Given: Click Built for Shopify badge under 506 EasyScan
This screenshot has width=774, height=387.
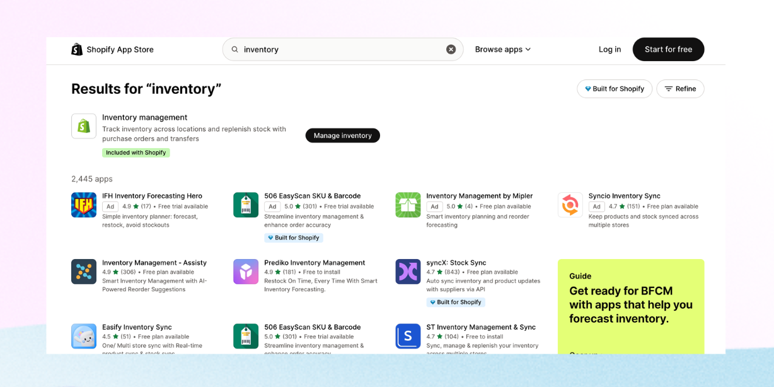Looking at the screenshot, I should (x=294, y=238).
